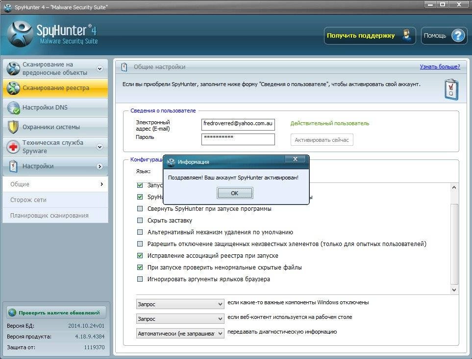Toggle Свернуть SpyHunter при запуске программы checkbox
The height and width of the screenshot is (359, 472).
[140, 208]
